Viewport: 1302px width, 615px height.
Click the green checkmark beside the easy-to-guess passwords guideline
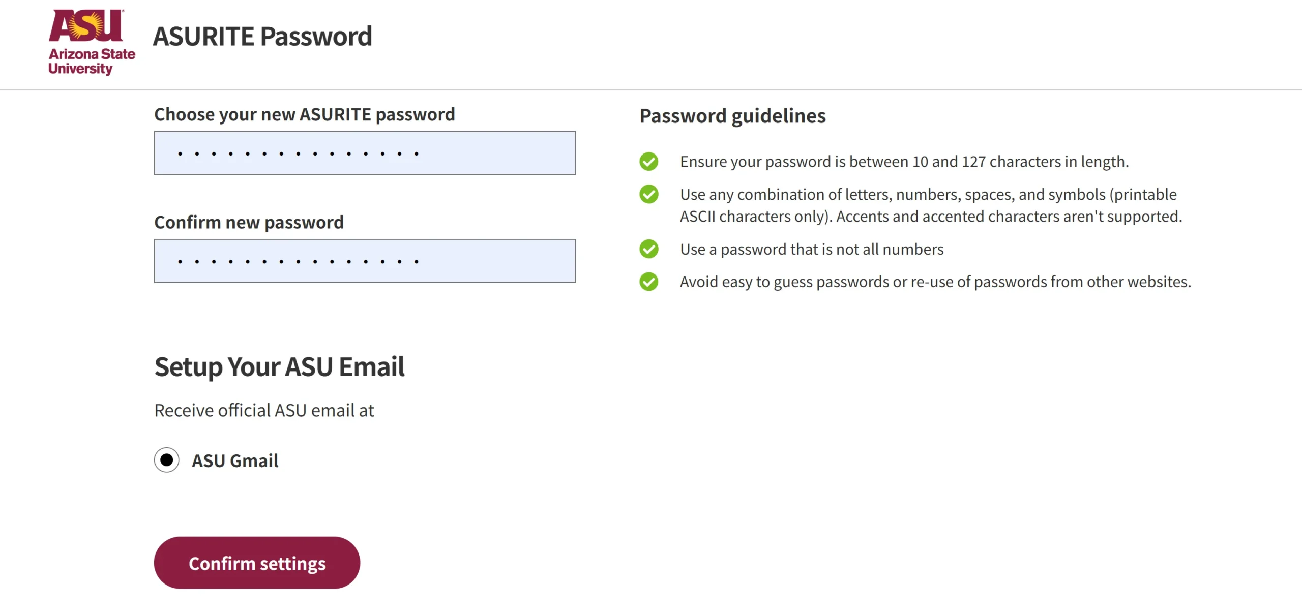pos(648,282)
